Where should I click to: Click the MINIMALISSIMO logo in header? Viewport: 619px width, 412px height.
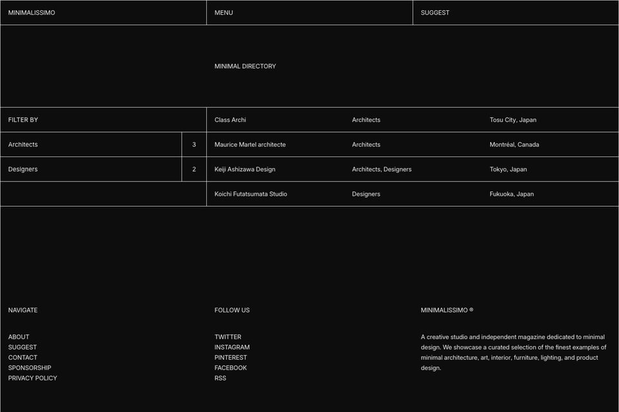(x=32, y=13)
